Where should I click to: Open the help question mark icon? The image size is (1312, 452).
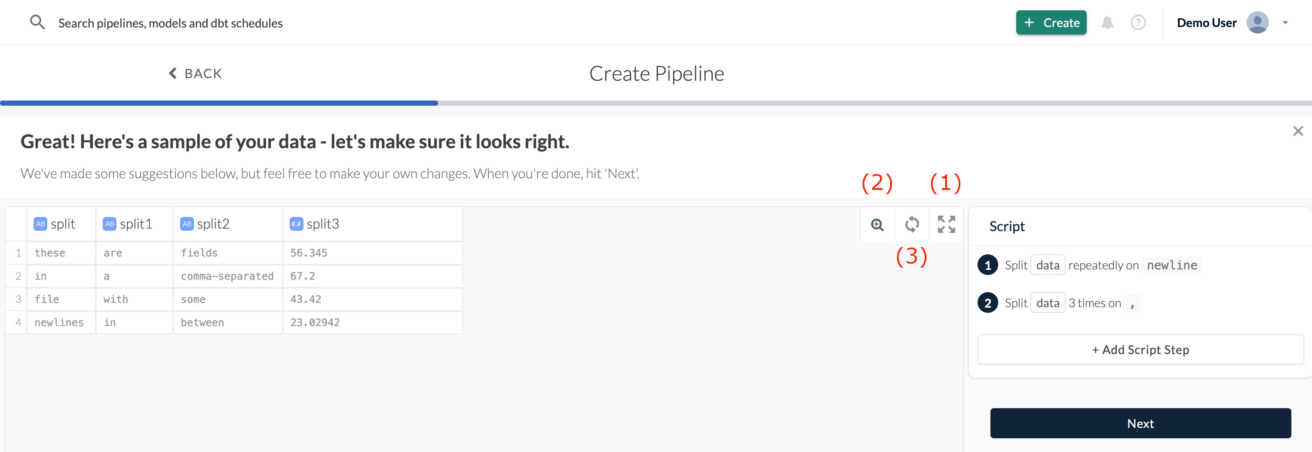(x=1138, y=23)
